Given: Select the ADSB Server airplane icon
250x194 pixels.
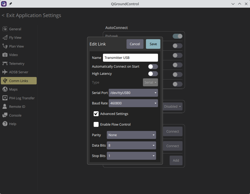Looking at the screenshot, I should pos(5,72).
